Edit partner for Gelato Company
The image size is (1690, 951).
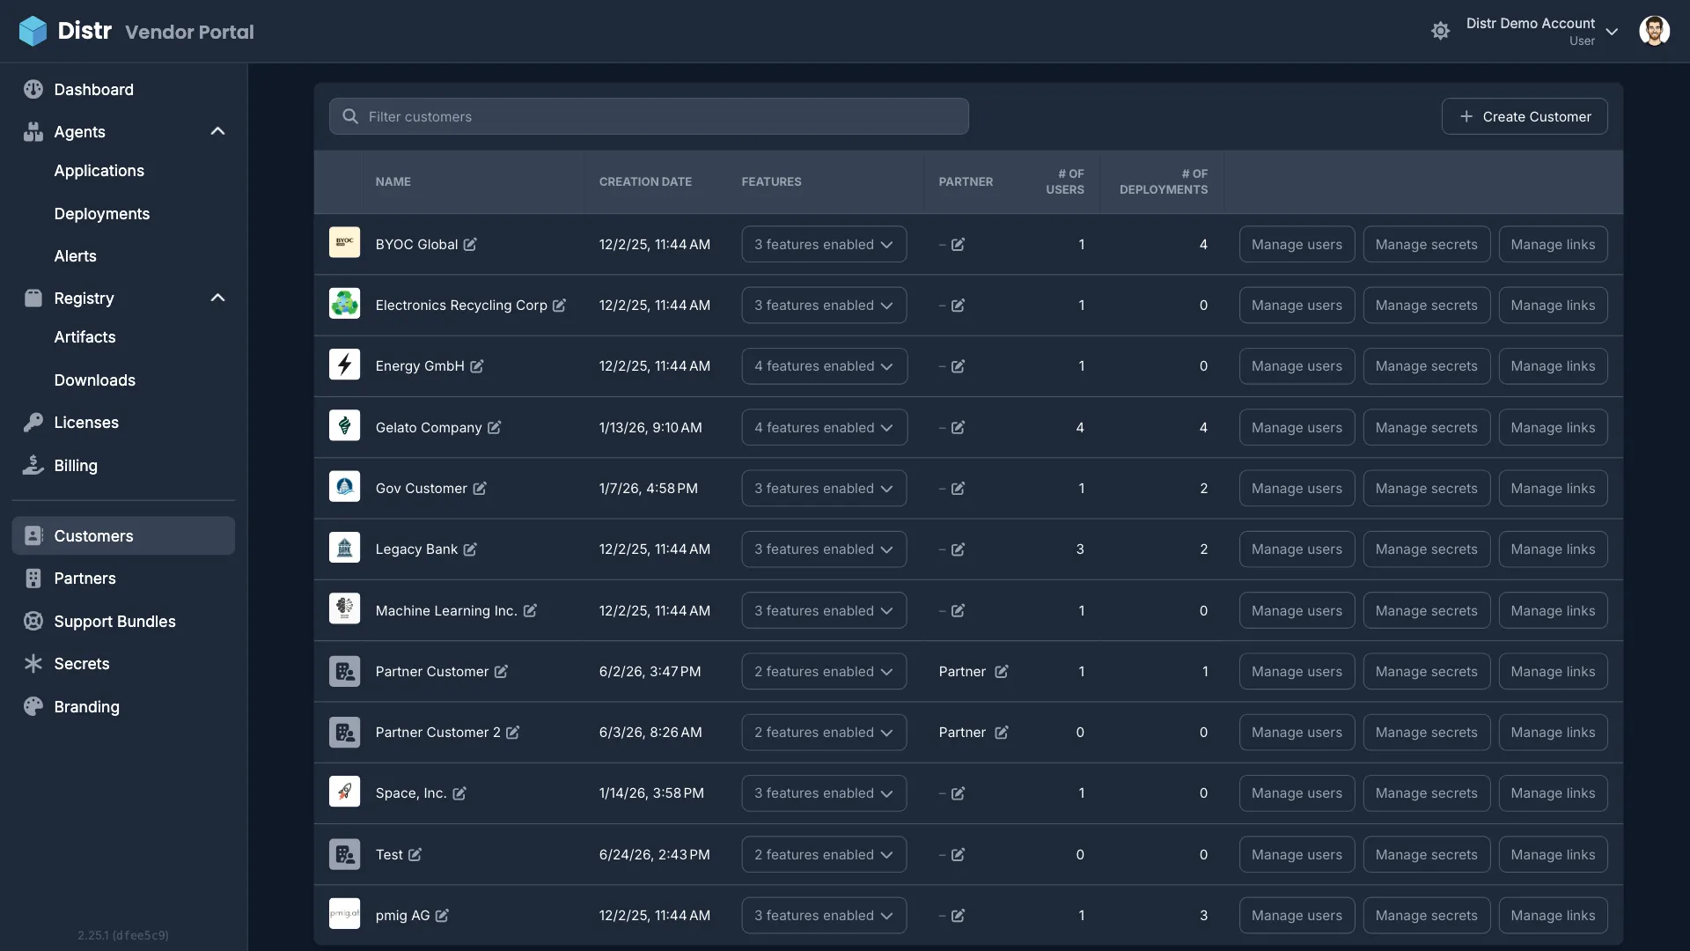coord(958,427)
